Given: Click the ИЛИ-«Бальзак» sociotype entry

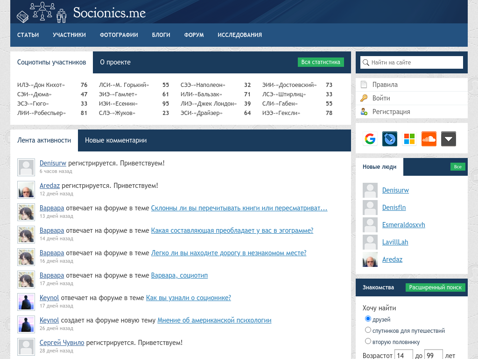Looking at the screenshot, I should click(x=201, y=94).
